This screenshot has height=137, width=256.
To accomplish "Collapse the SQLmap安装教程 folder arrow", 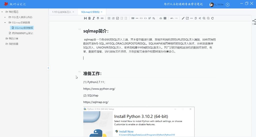I will pyautogui.click(x=5, y=22).
